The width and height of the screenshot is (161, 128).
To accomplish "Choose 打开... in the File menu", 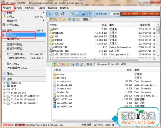I will 24,17.
